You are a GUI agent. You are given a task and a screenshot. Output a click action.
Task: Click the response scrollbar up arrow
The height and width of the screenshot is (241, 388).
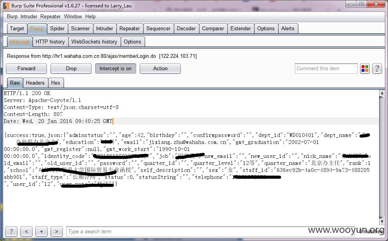pyautogui.click(x=382, y=93)
